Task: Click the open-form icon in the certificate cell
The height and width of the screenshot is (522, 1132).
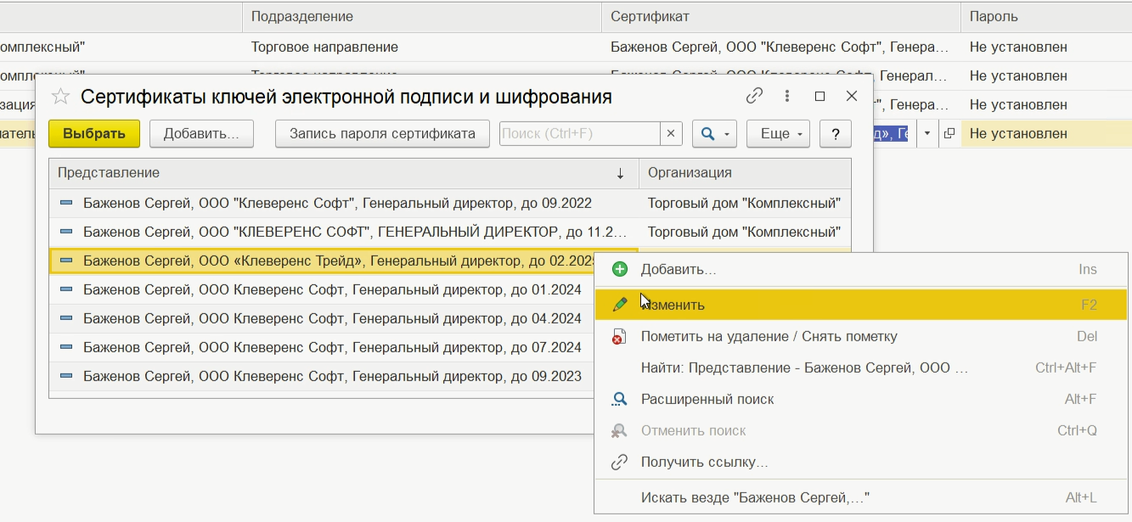Action: click(949, 134)
